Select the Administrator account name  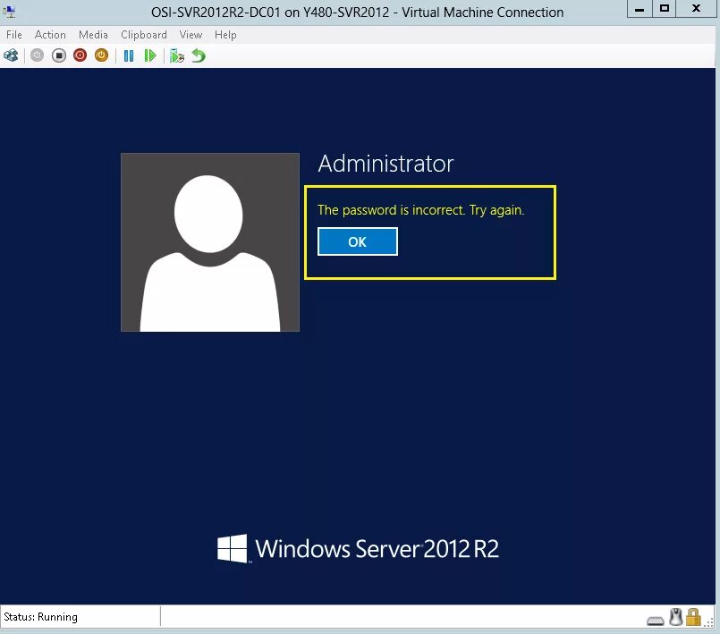point(385,164)
